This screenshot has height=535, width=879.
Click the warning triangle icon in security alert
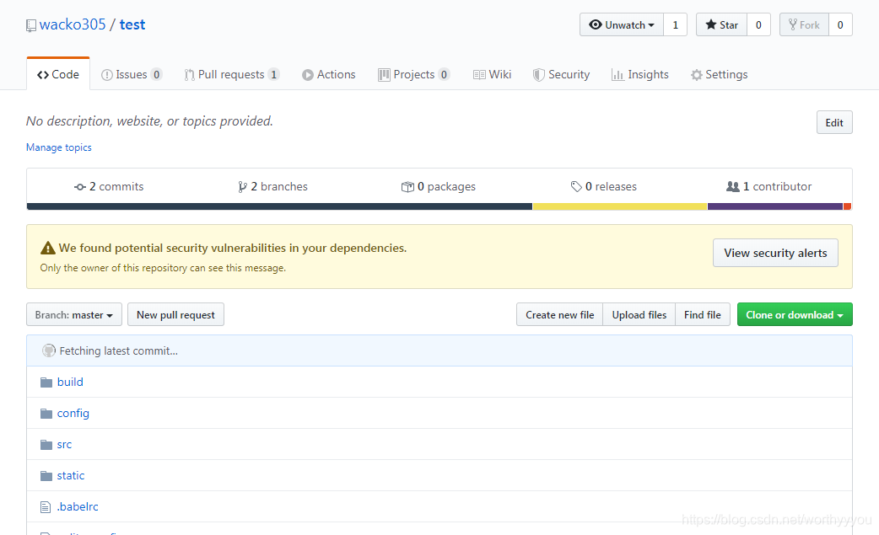click(x=48, y=248)
